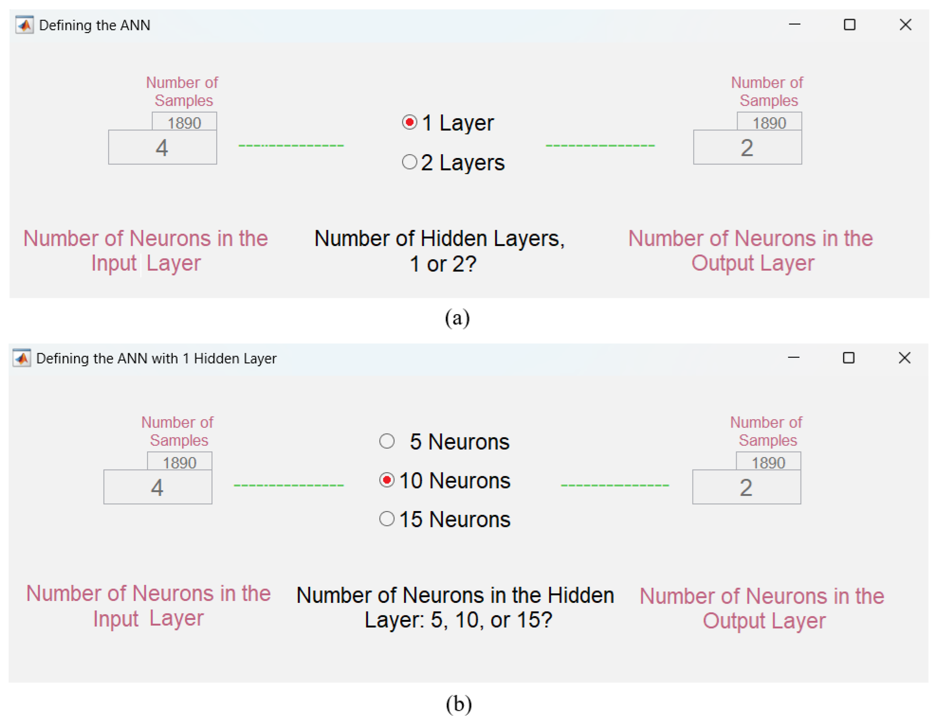Image resolution: width=942 pixels, height=722 pixels.
Task: Click output samples 1890 field in bottom window
Action: click(x=768, y=462)
